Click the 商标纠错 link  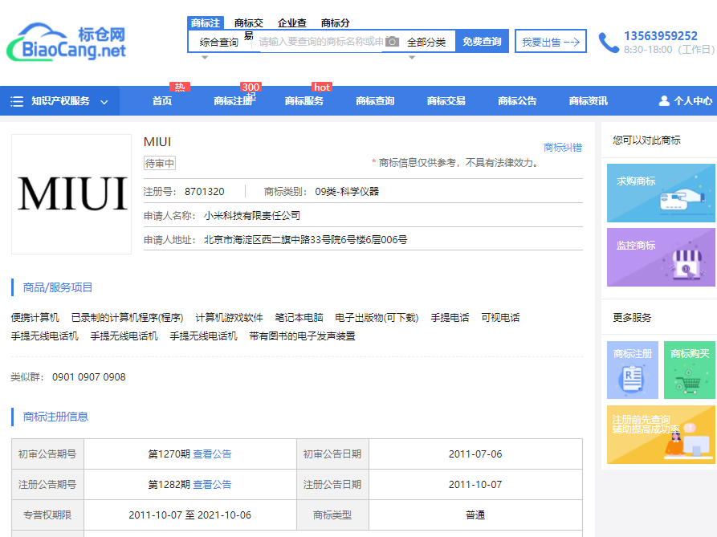click(563, 148)
